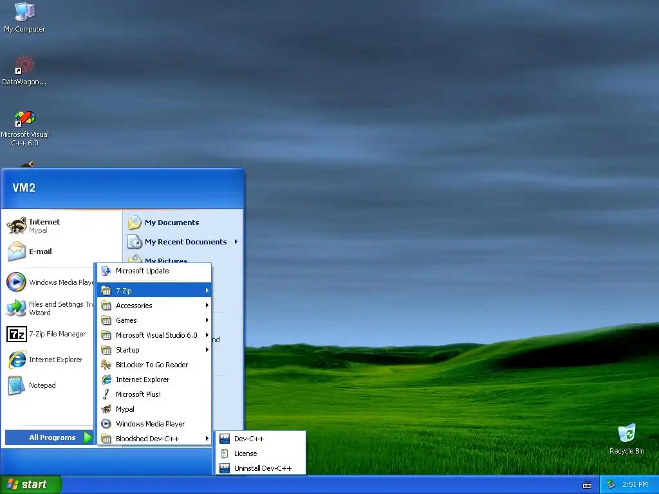Open the Accessories menu entry
This screenshot has height=494, width=659.
click(154, 306)
